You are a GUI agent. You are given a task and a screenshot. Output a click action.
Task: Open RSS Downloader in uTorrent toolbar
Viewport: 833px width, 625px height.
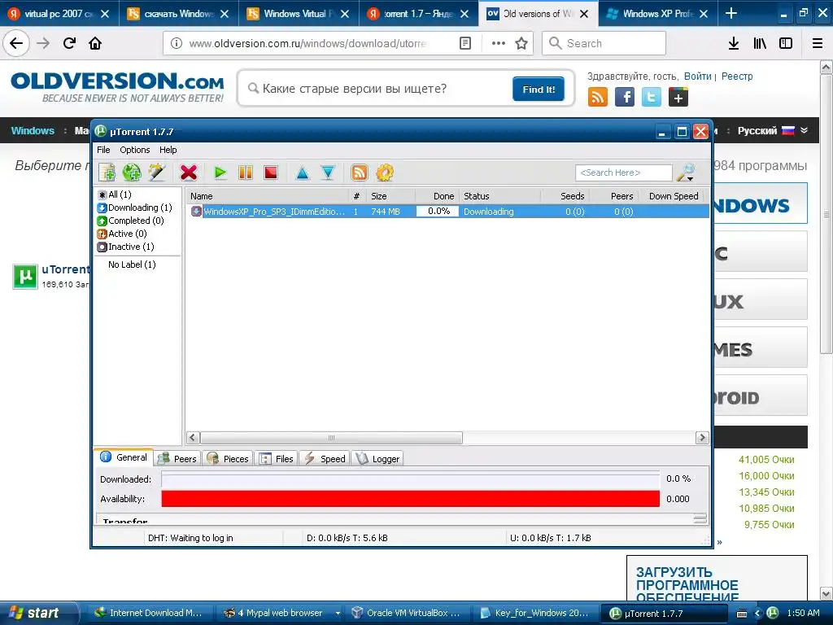(359, 173)
